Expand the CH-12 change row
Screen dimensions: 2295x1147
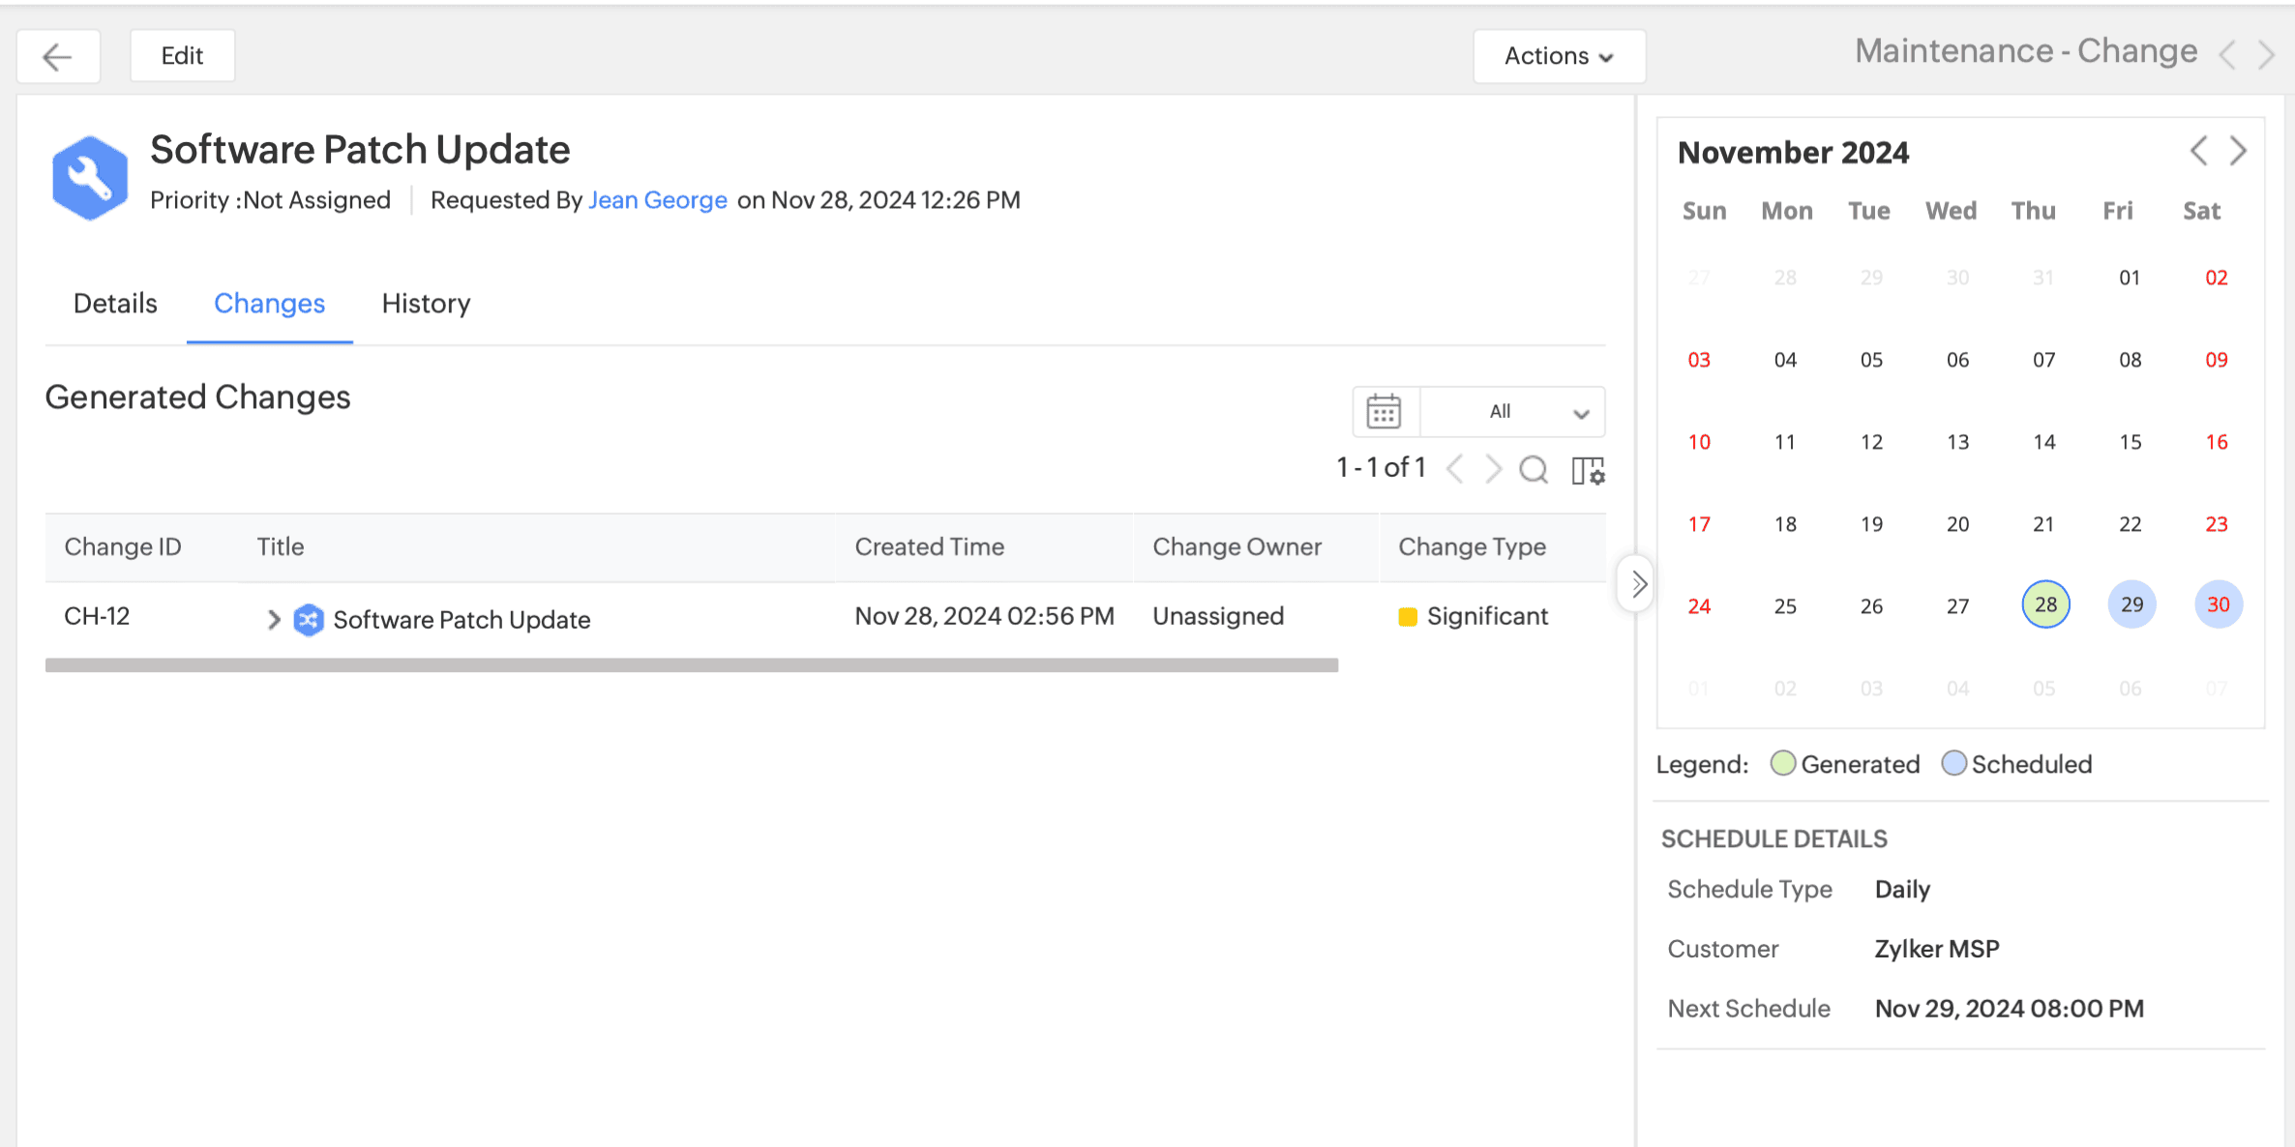coord(274,620)
